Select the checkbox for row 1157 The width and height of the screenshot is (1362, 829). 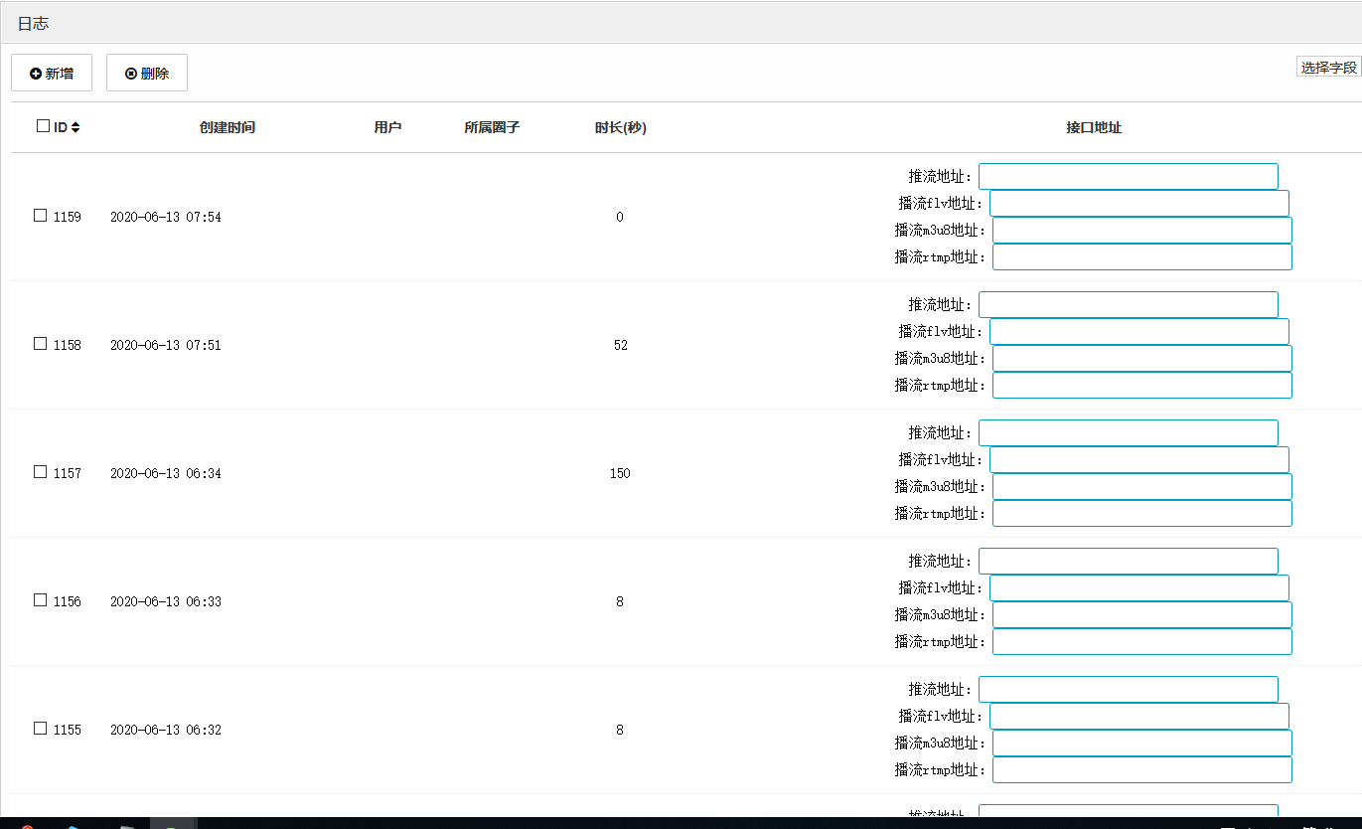point(41,472)
